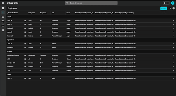Open the user avatar R
Screen dimensions: 176x96
tap(173, 3)
